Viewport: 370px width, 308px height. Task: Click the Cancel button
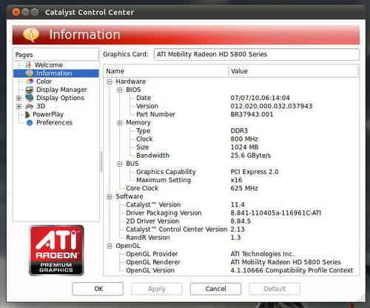215,289
